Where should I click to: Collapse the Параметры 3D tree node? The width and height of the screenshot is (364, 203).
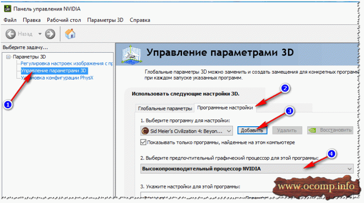pyautogui.click(x=8, y=57)
